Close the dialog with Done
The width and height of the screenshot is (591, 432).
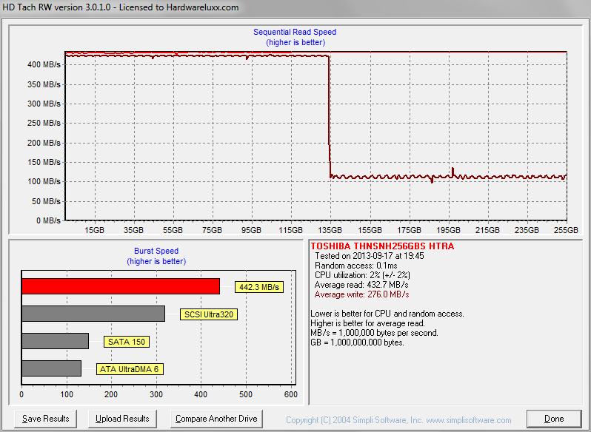[554, 419]
